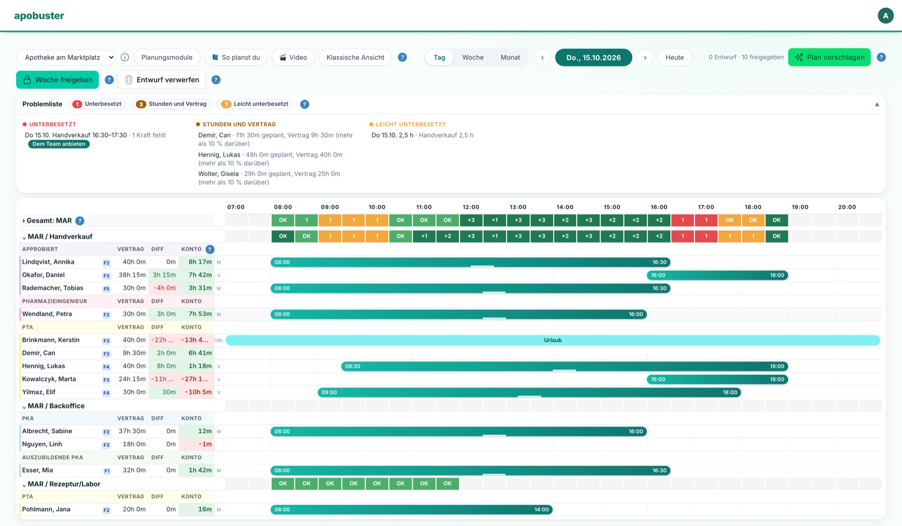Click help icon in Problemliste header
The height and width of the screenshot is (526, 902).
305,104
